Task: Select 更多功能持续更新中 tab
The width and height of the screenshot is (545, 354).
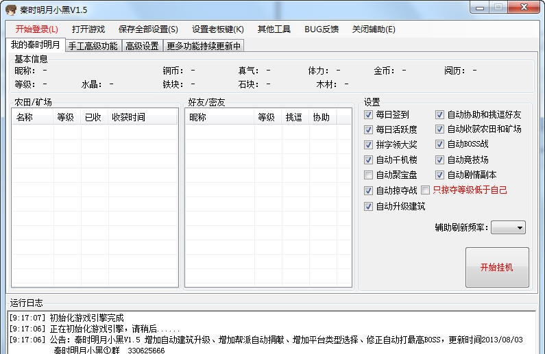Action: pyautogui.click(x=204, y=46)
